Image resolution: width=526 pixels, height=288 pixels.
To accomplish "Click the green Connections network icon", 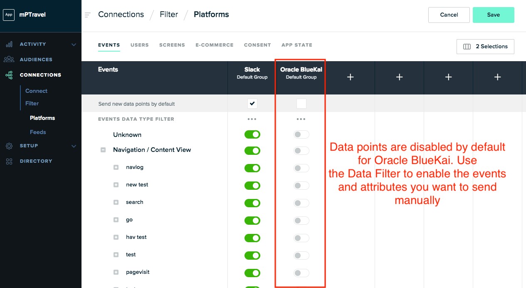I will click(x=9, y=74).
